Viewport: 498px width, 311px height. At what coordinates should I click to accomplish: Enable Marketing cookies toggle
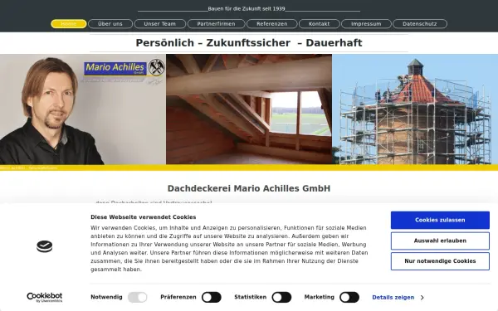coord(349,298)
